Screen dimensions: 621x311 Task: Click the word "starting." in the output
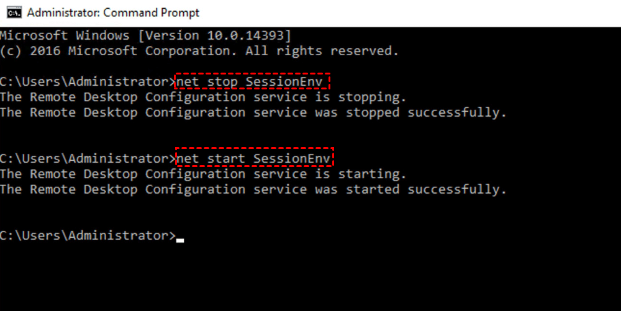click(376, 174)
